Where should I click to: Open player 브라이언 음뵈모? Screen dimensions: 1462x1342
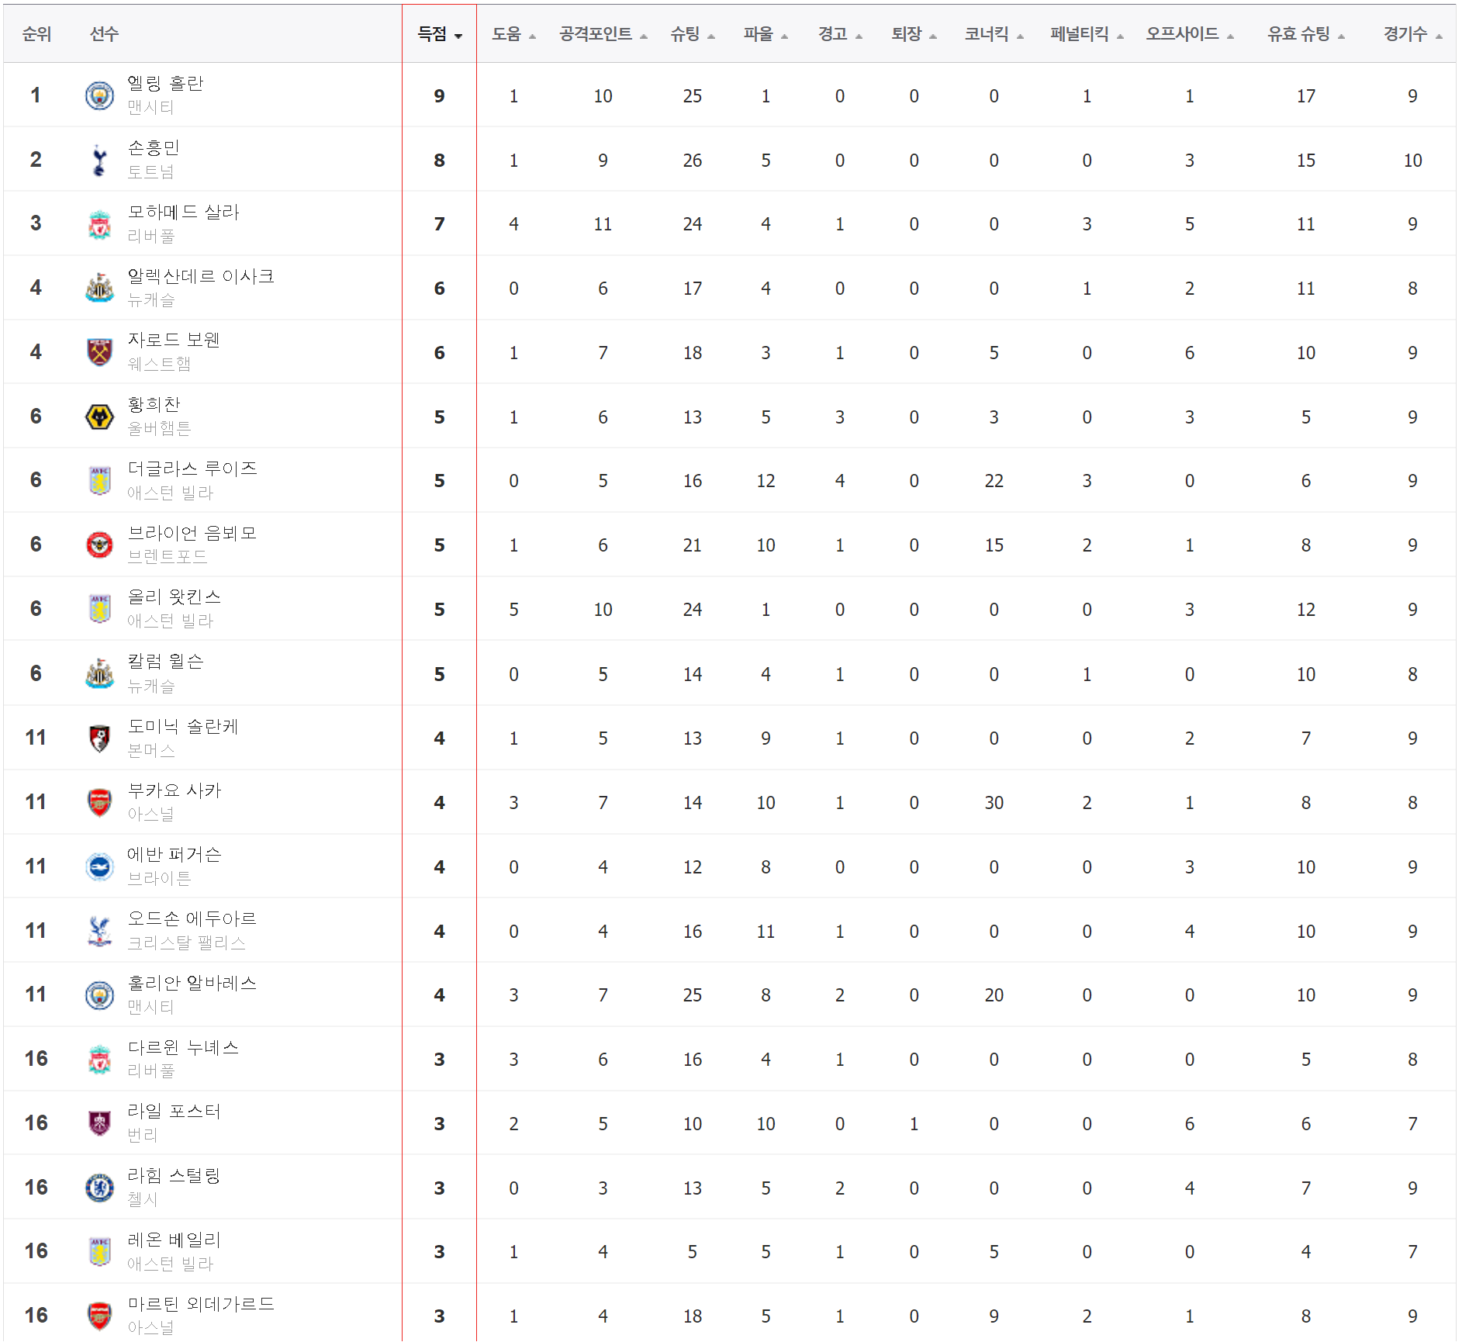pyautogui.click(x=192, y=533)
